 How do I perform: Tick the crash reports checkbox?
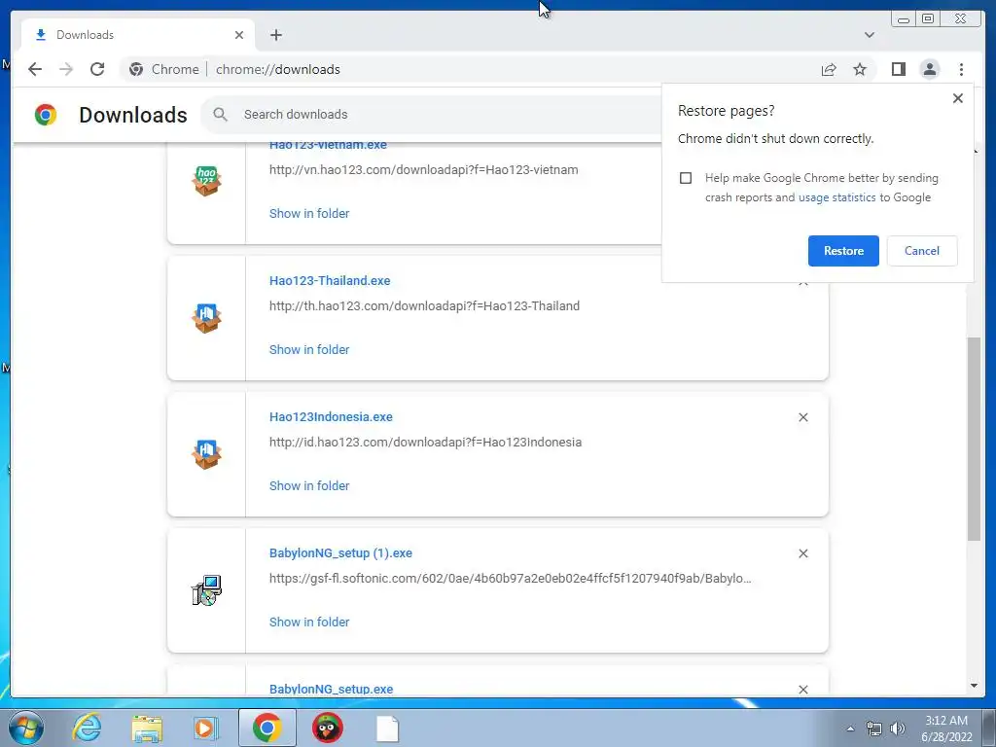pyautogui.click(x=686, y=178)
